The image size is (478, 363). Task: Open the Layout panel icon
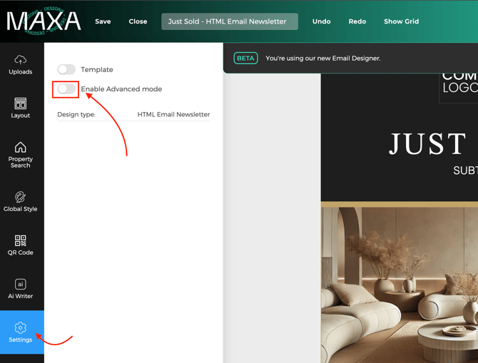click(20, 108)
